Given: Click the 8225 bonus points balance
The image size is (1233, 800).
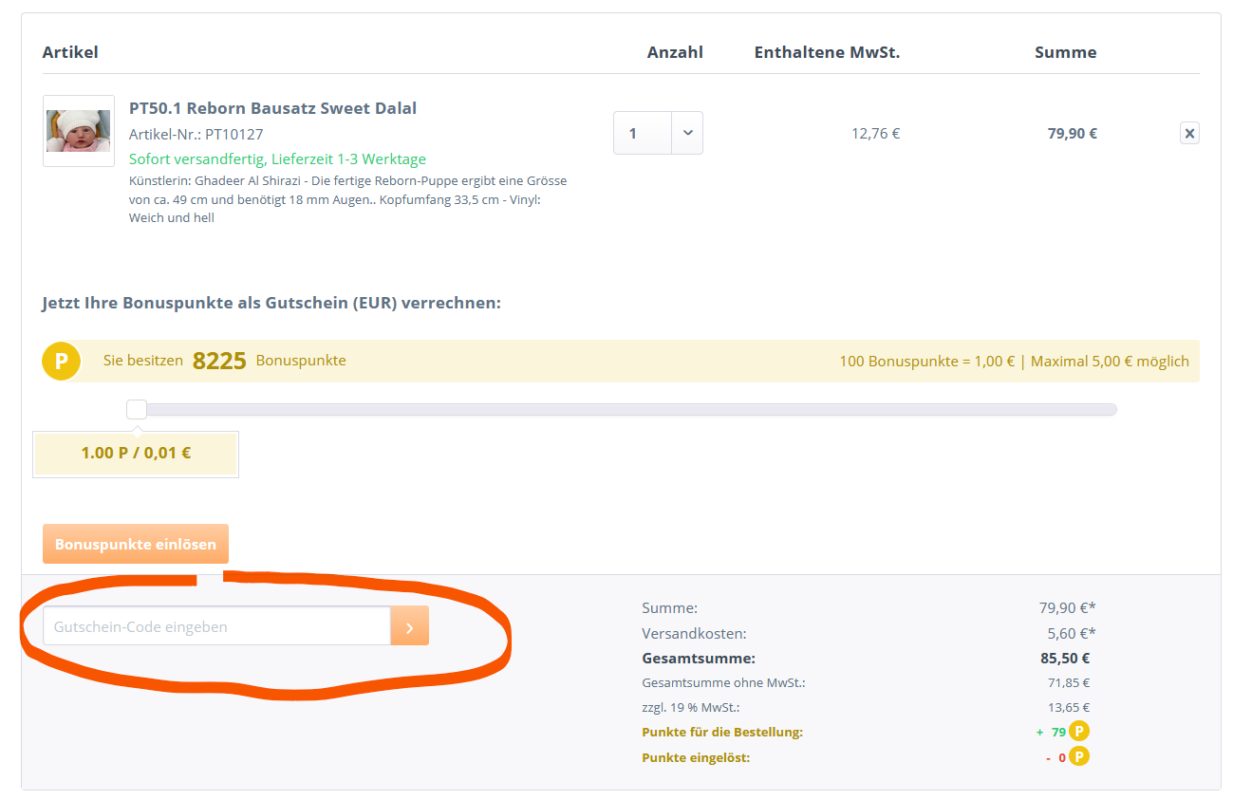Looking at the screenshot, I should [x=219, y=362].
